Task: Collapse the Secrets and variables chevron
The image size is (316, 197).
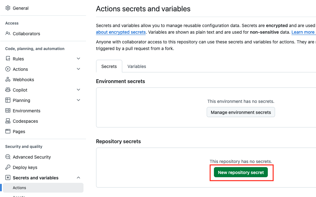Action: (78, 178)
